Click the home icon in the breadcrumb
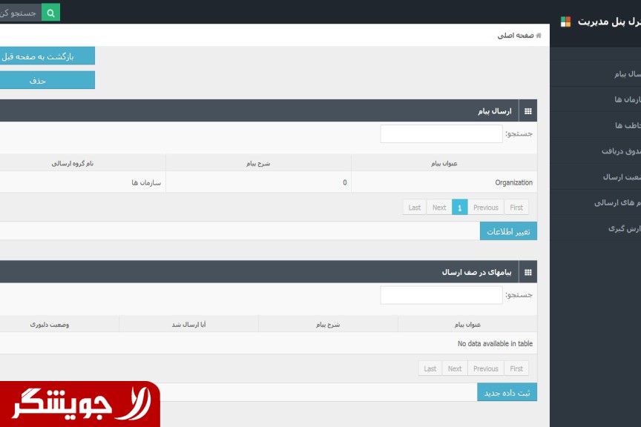 click(x=539, y=36)
